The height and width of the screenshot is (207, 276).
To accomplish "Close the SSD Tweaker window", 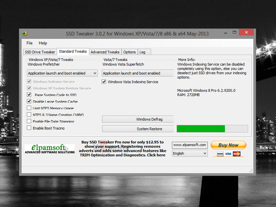I will tap(246, 32).
